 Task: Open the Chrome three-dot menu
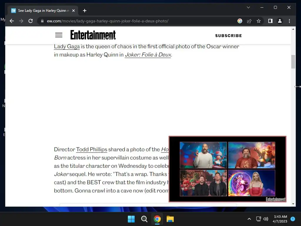pos(289,21)
